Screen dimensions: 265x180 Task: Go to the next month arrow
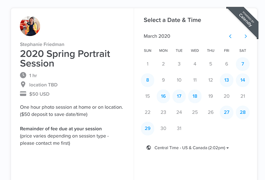click(x=245, y=36)
